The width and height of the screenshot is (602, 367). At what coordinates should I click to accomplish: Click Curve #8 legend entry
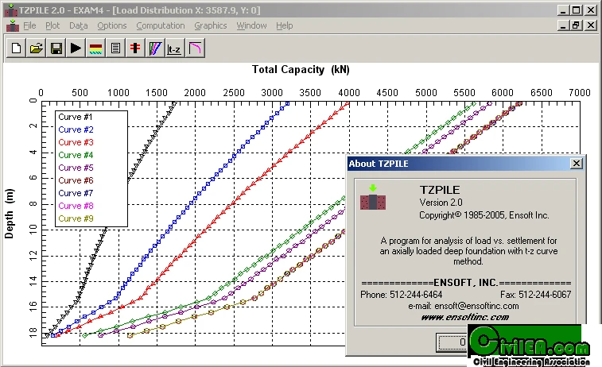76,206
